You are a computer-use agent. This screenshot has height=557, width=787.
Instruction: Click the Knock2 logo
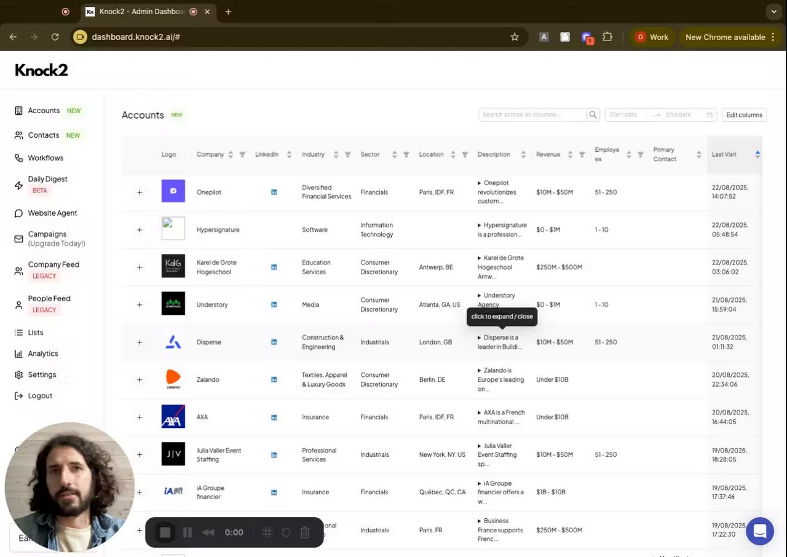click(41, 70)
